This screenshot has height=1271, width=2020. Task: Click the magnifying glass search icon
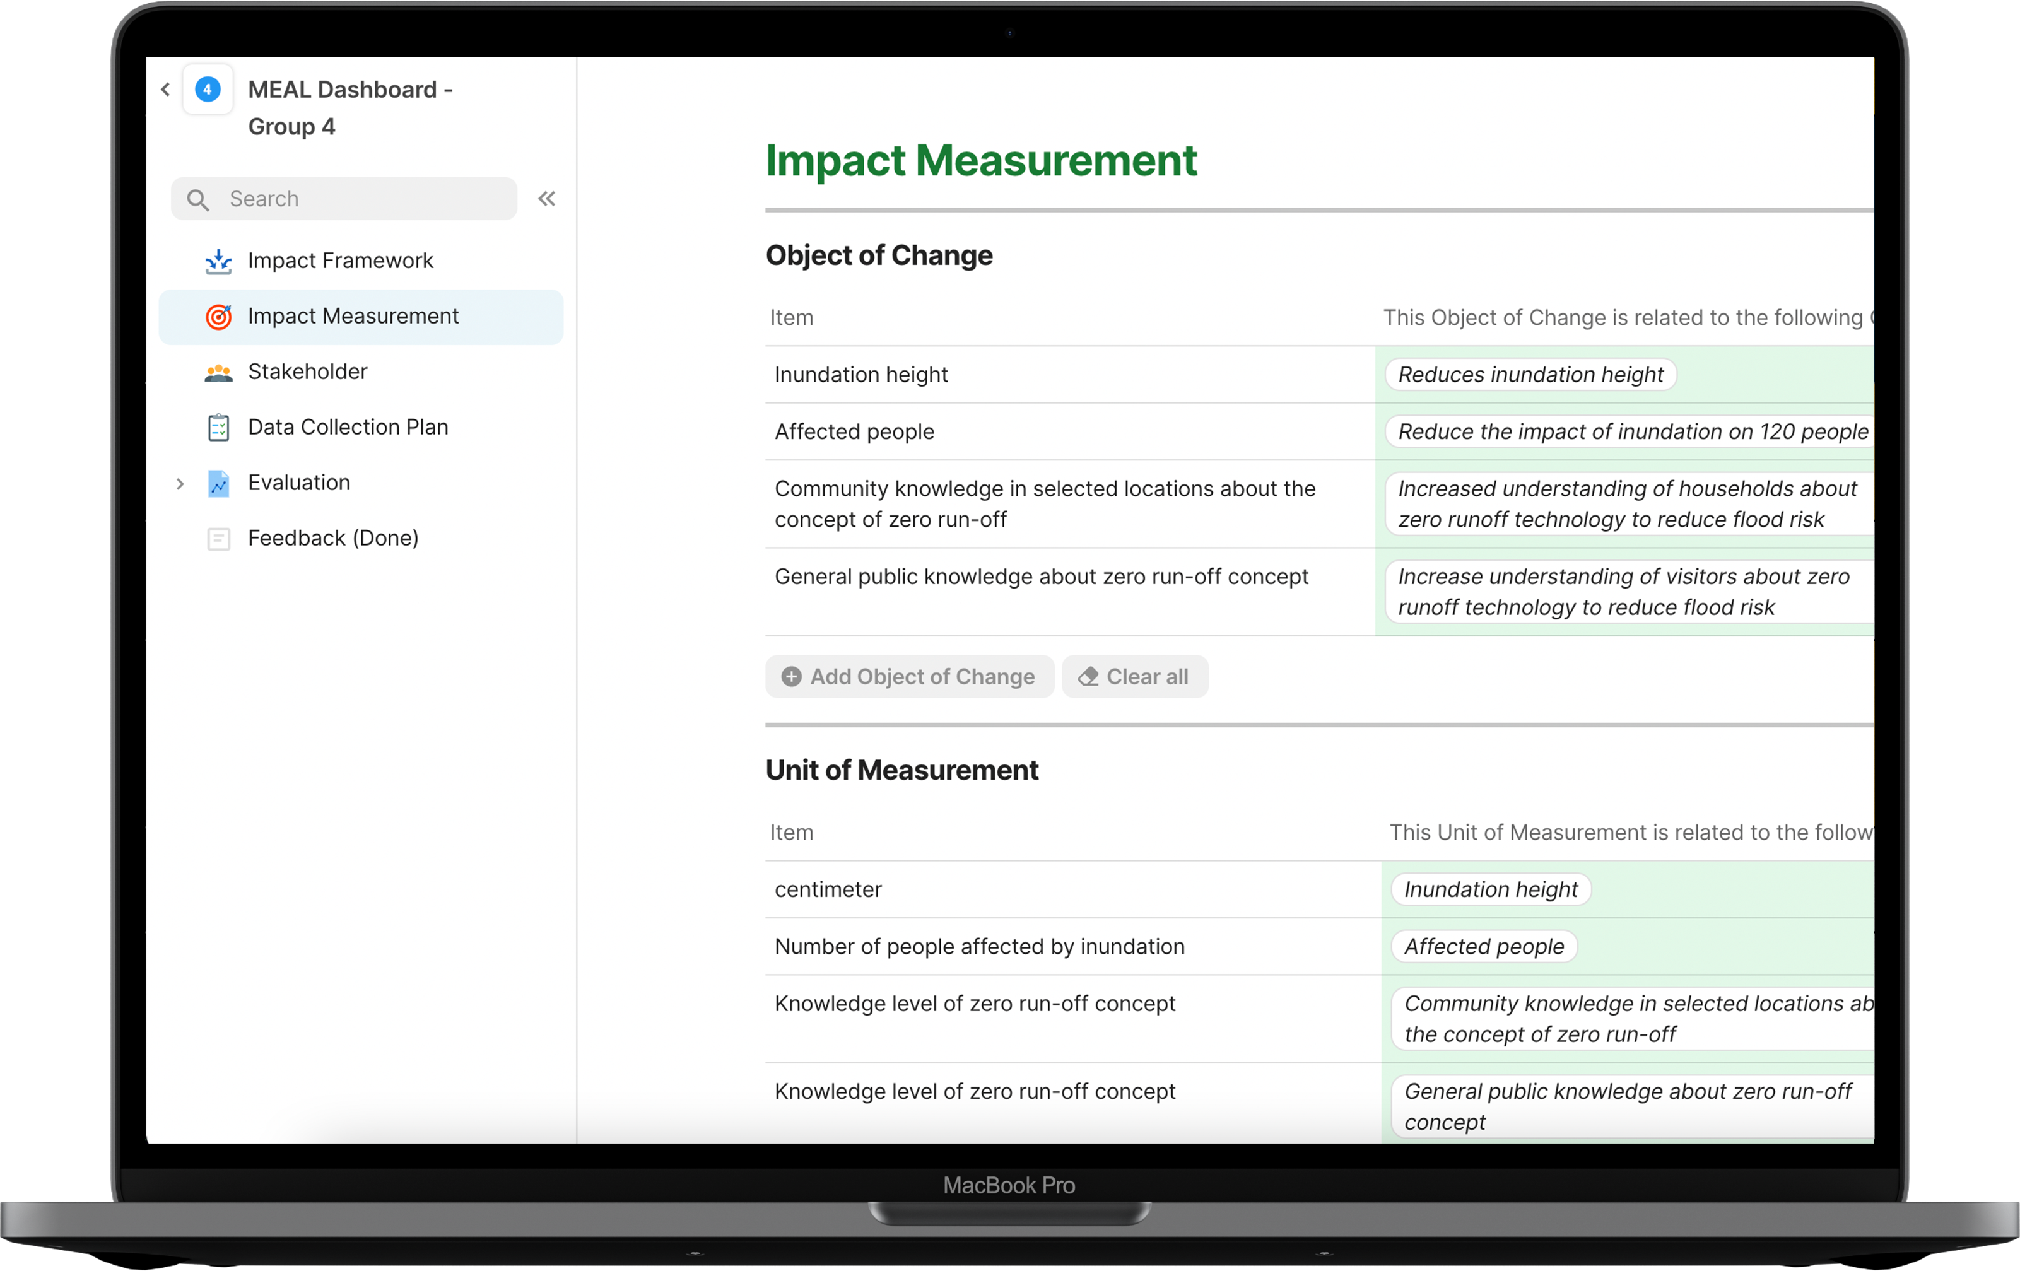[198, 200]
